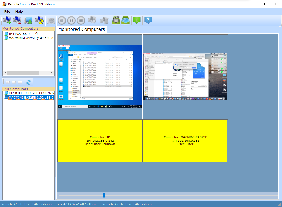The image size is (282, 207).
Task: Click the single-list view icon above LAN Computers
Action: click(20, 82)
